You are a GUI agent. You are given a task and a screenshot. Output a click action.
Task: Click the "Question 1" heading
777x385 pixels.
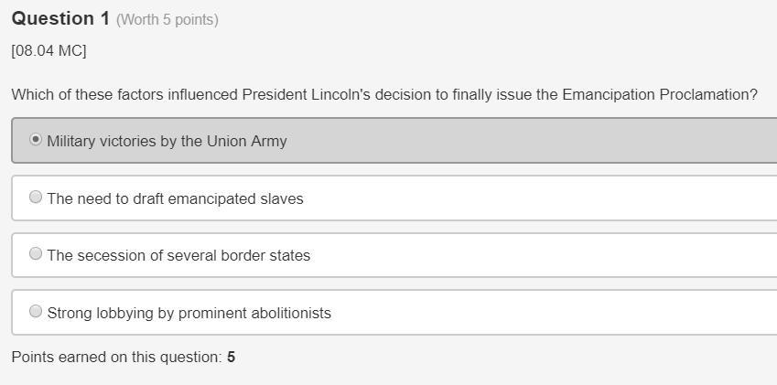pos(60,19)
